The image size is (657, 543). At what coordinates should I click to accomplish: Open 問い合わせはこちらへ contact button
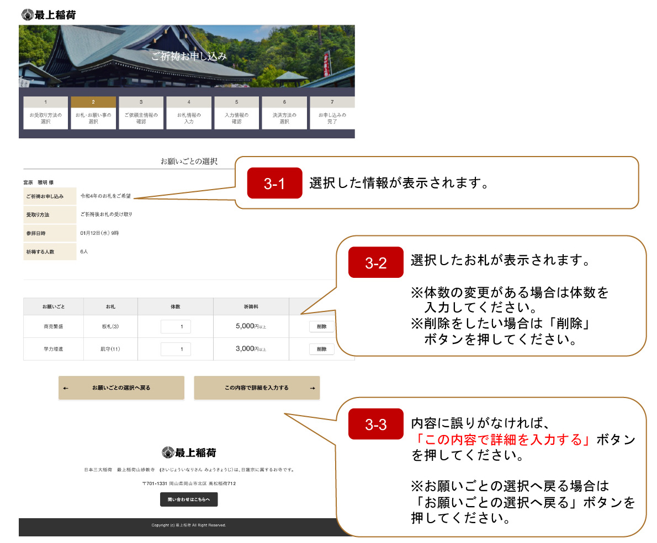pos(189,499)
